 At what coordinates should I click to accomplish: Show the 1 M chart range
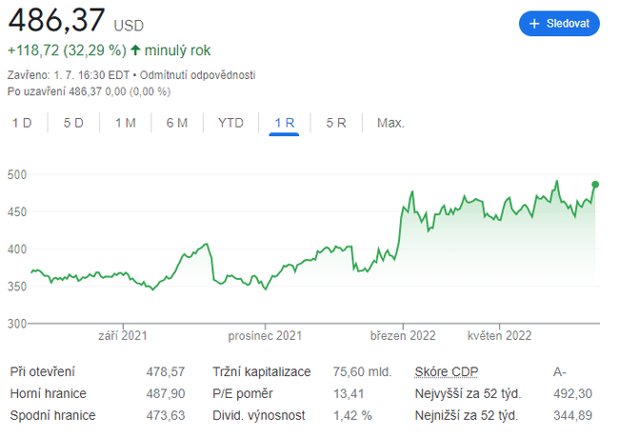point(125,123)
